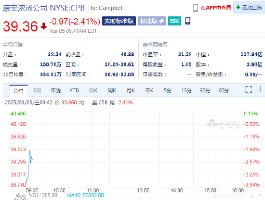Click the 52-week range 36.92-52.05
Image resolution: width=265 pixels, height=200 pixels.
119,75
